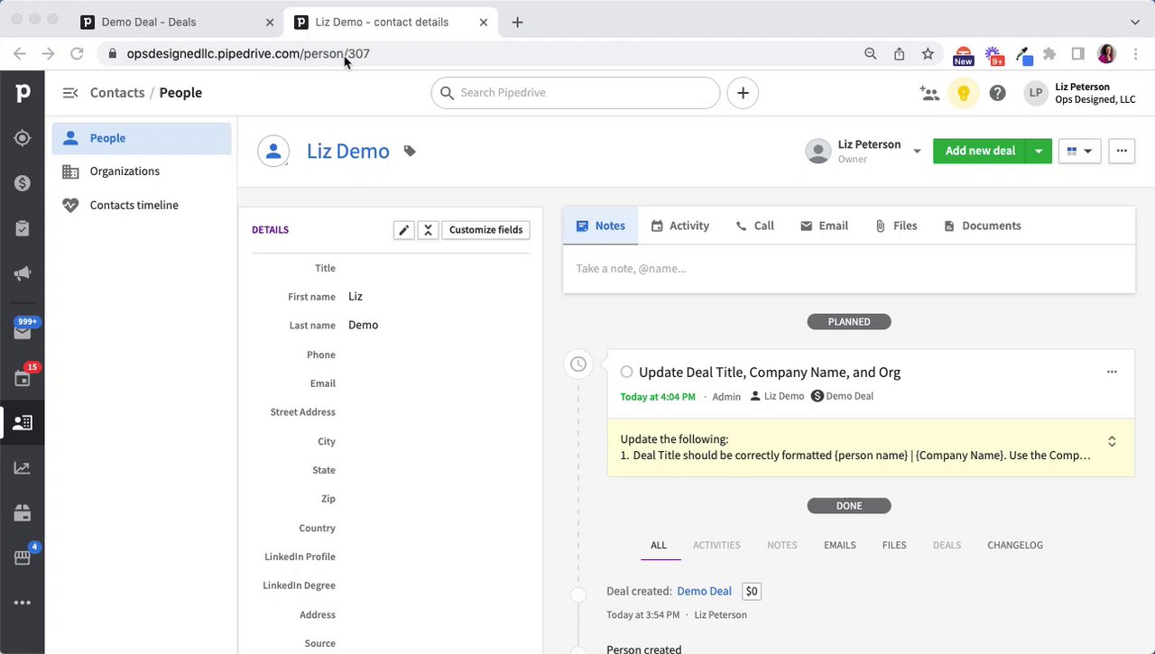Open Marketplace icon with 4 badge

tap(23, 557)
